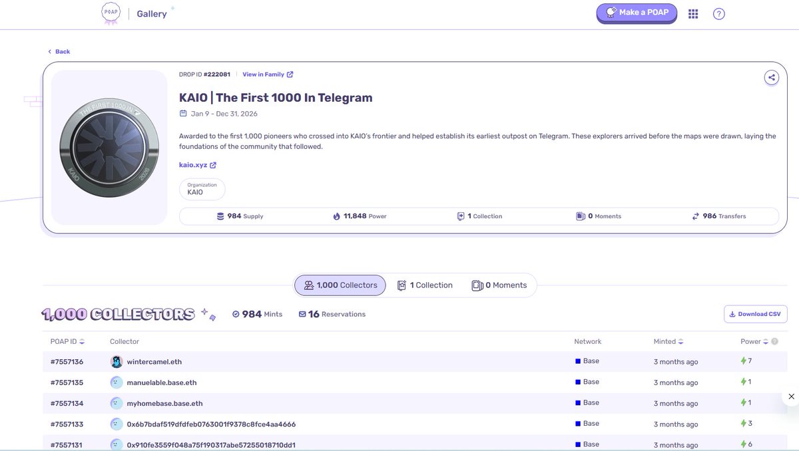This screenshot has height=451, width=799.
Task: Click the DROP ID #222081 label
Action: click(x=204, y=75)
